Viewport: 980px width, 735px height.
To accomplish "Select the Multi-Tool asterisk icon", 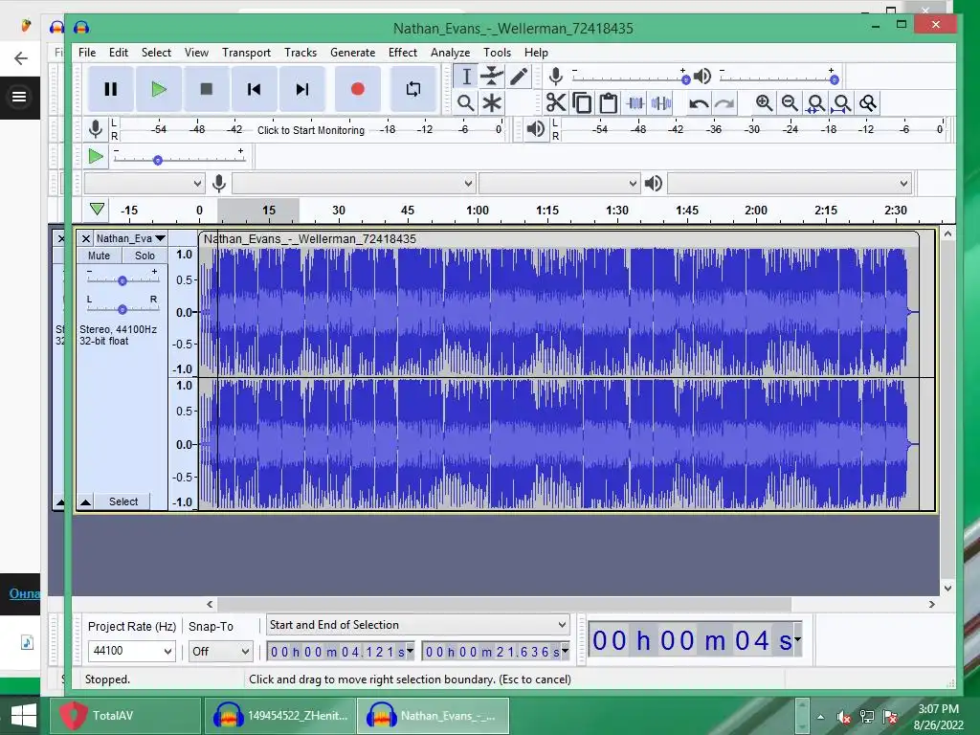I will point(492,103).
